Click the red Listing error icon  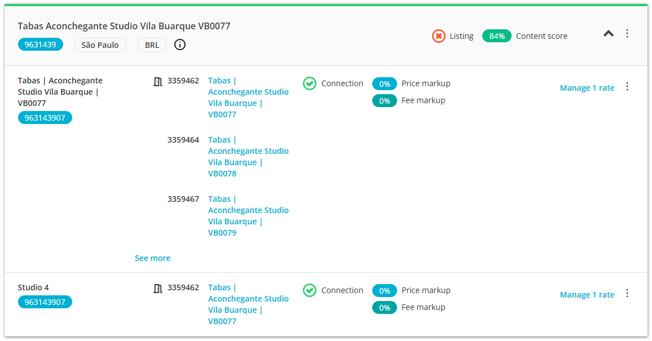click(x=438, y=36)
